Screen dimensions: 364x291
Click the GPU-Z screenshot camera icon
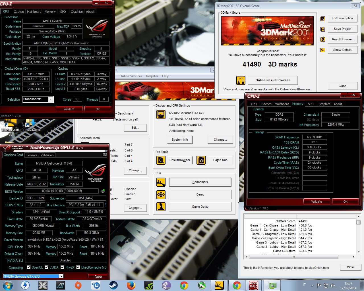105,155
